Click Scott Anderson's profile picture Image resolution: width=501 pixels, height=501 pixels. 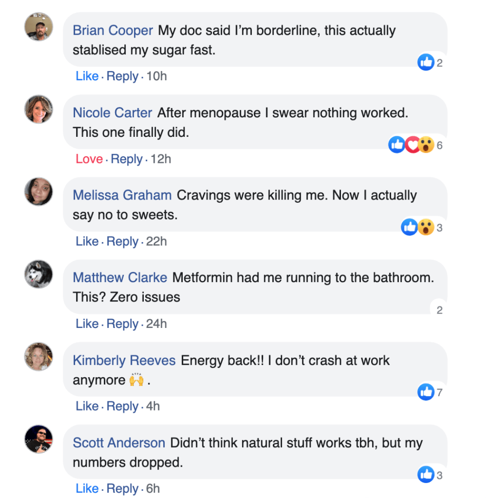click(x=39, y=439)
